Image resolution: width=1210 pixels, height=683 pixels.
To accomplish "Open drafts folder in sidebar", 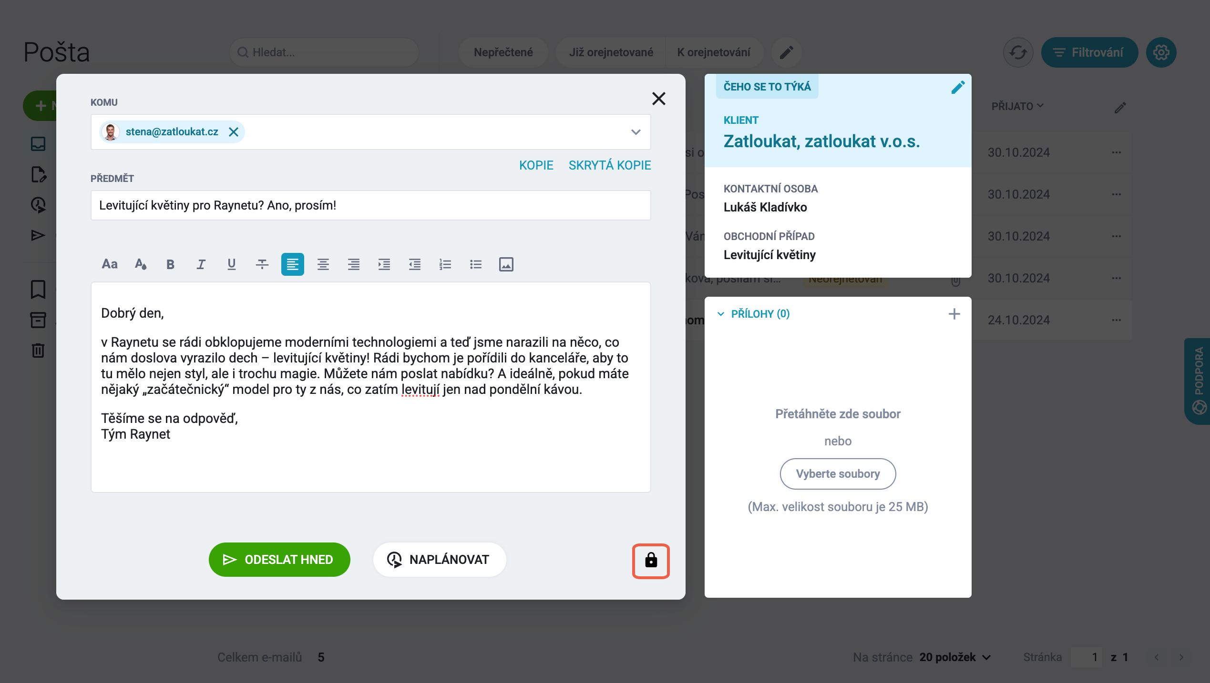I will click(38, 174).
